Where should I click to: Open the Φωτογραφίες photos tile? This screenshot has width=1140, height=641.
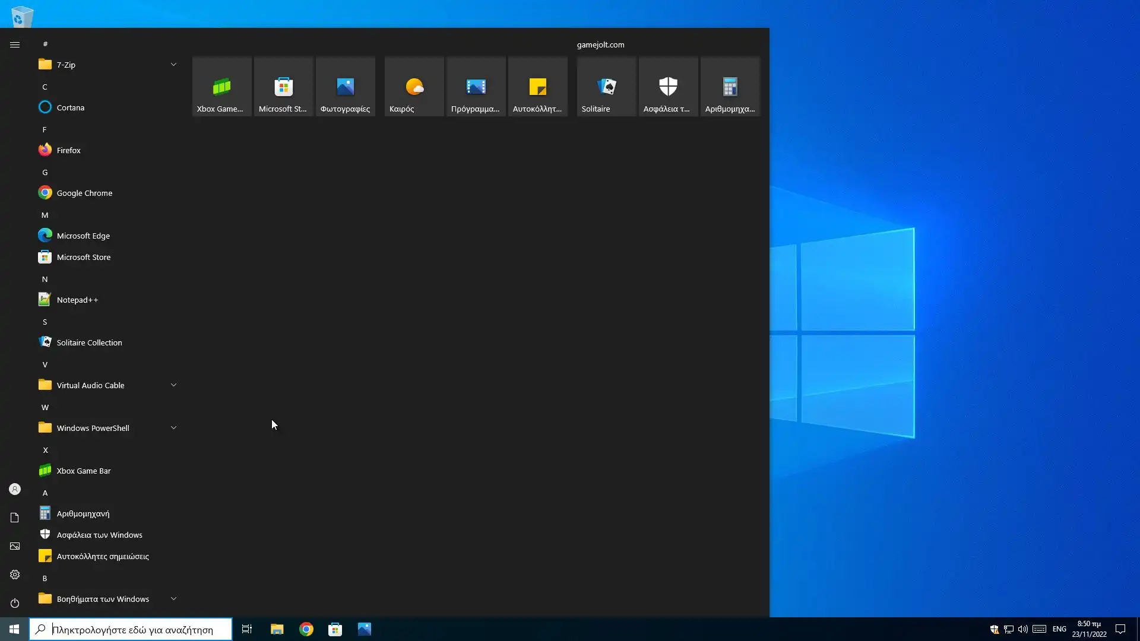[x=345, y=87]
